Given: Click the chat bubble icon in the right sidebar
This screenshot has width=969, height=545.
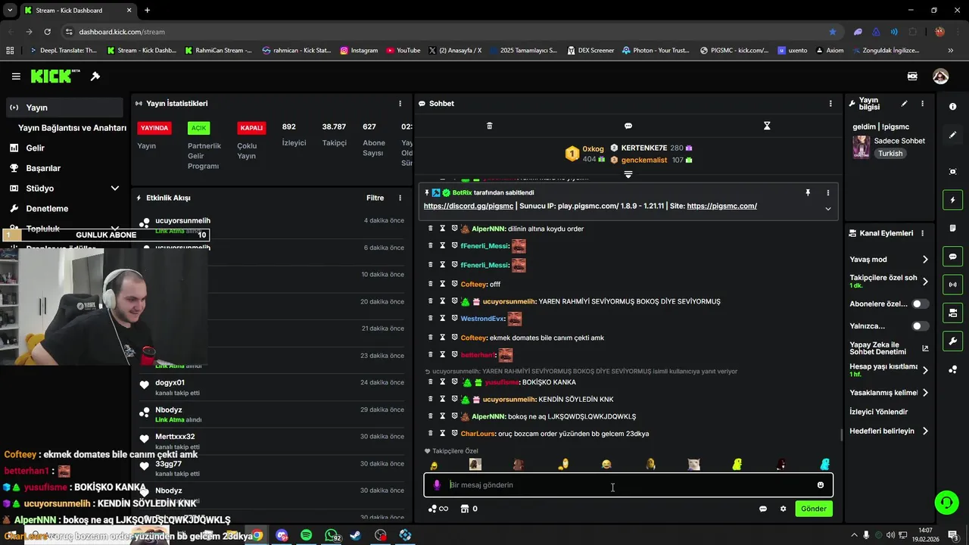Looking at the screenshot, I should click(x=952, y=257).
